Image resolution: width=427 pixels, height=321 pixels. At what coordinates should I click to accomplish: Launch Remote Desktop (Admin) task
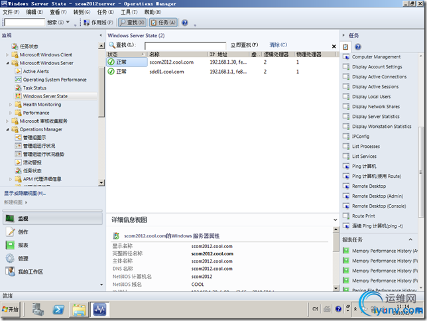[377, 196]
